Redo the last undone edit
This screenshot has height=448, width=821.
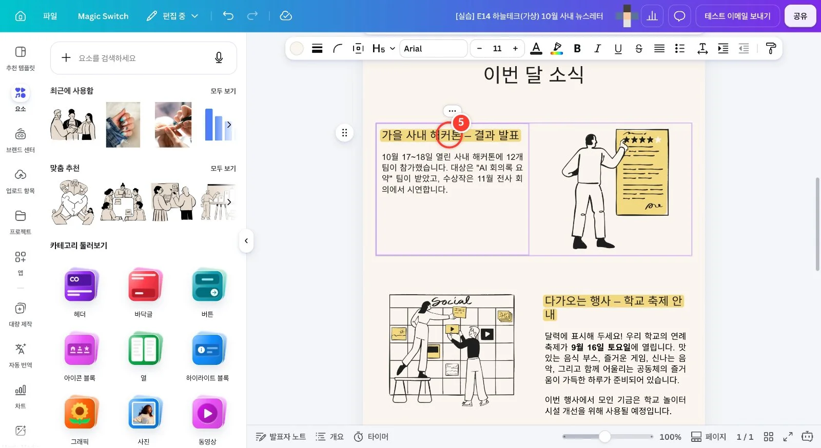(x=252, y=16)
